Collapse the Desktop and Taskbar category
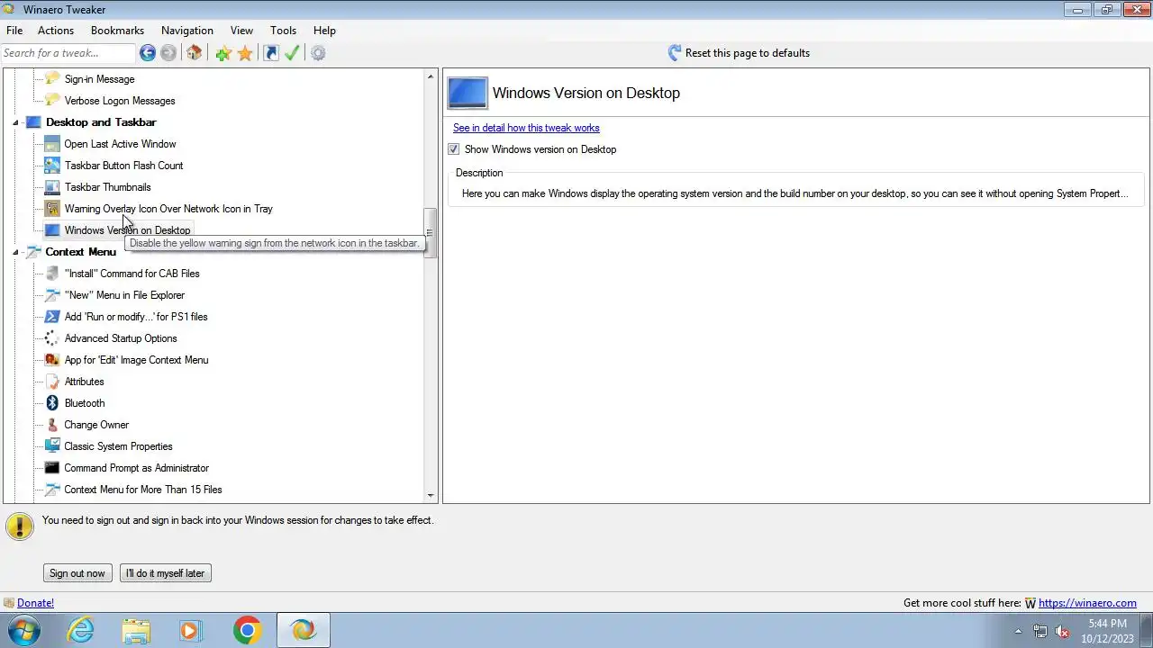1153x648 pixels. click(x=15, y=123)
